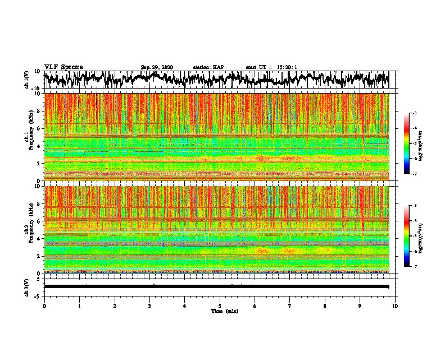Click time axis tick label "3"
The width and height of the screenshot is (445, 343).
pos(149,306)
